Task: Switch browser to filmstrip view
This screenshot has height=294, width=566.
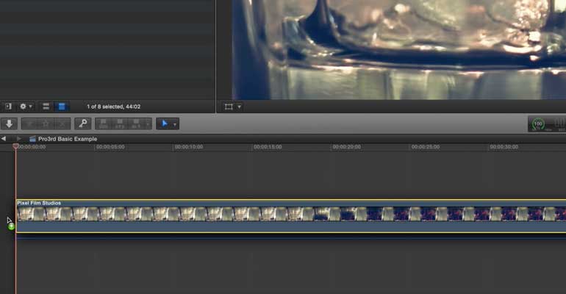Action: click(x=61, y=107)
